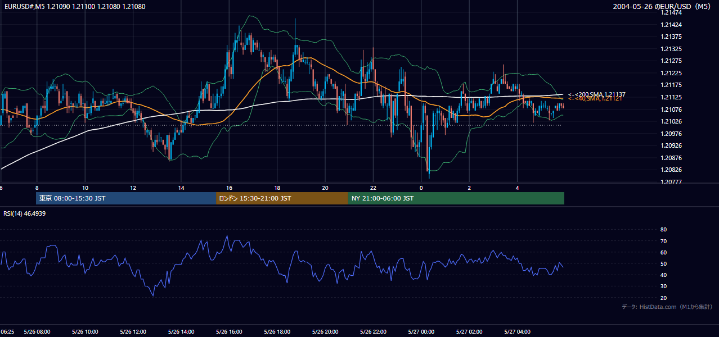The height and width of the screenshot is (337, 719).
Task: Click the RSI scale value 30
Action: 663,286
